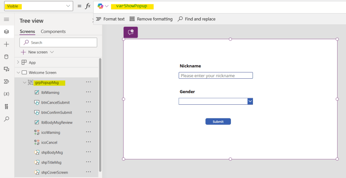Click the nickname text input field
Screen dimensions: 346x178
click(216, 76)
